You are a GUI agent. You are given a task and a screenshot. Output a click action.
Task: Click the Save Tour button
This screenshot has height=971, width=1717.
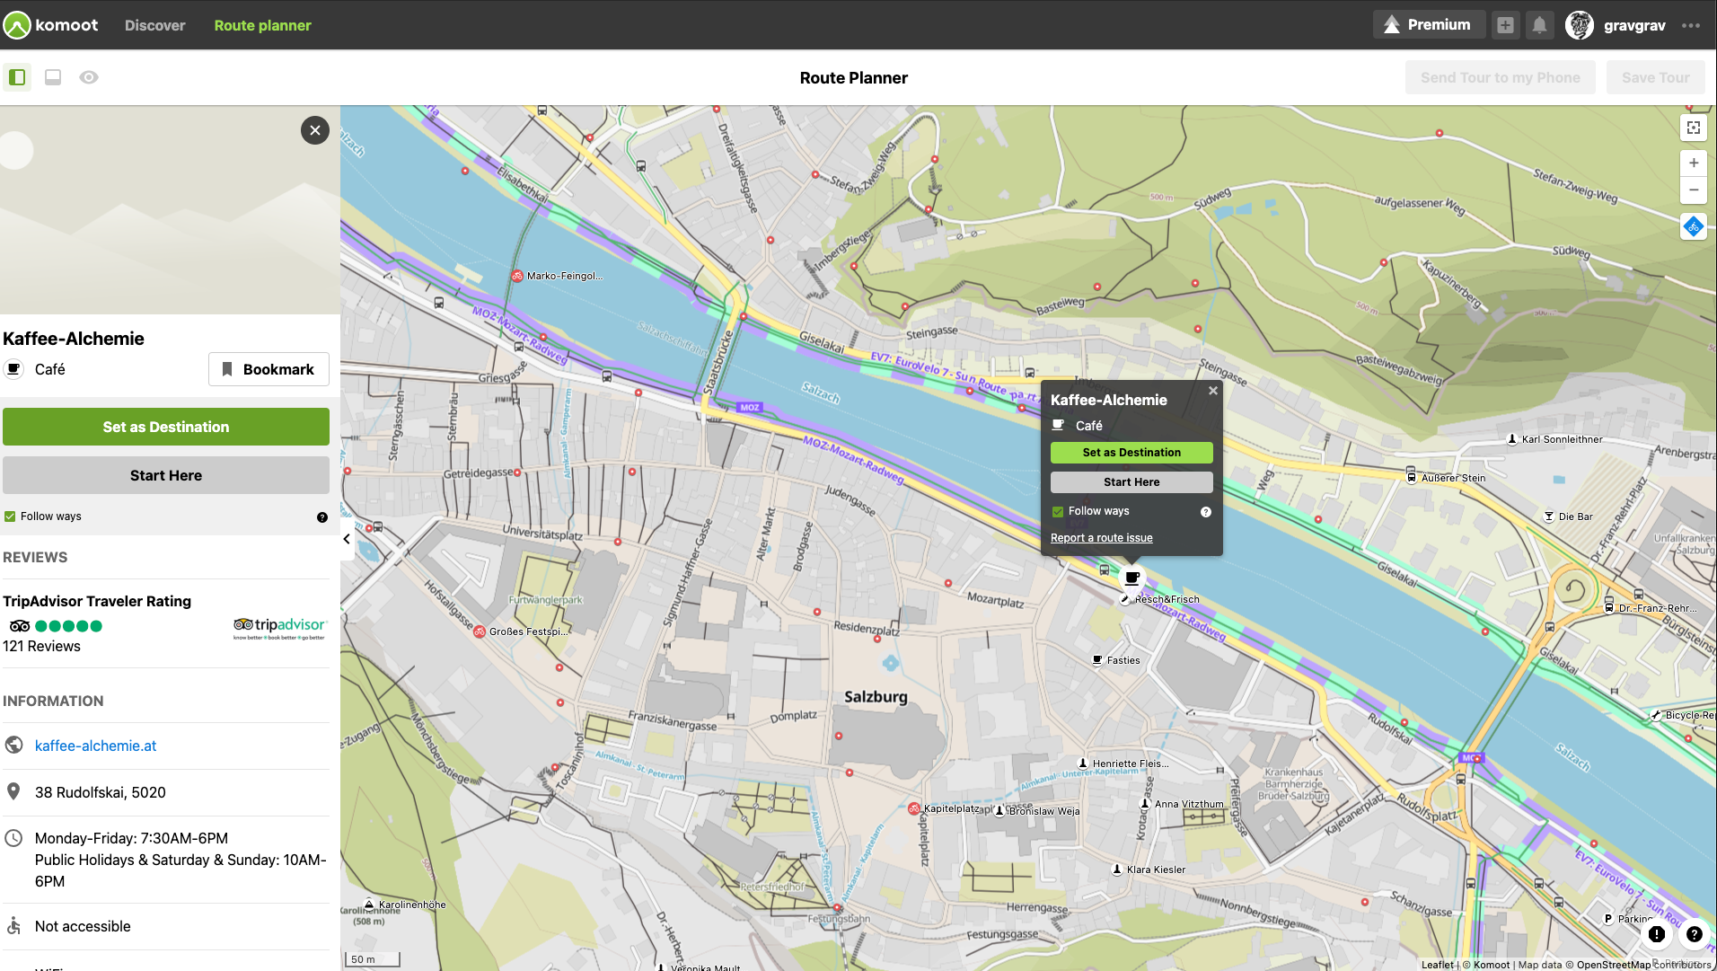click(x=1656, y=77)
